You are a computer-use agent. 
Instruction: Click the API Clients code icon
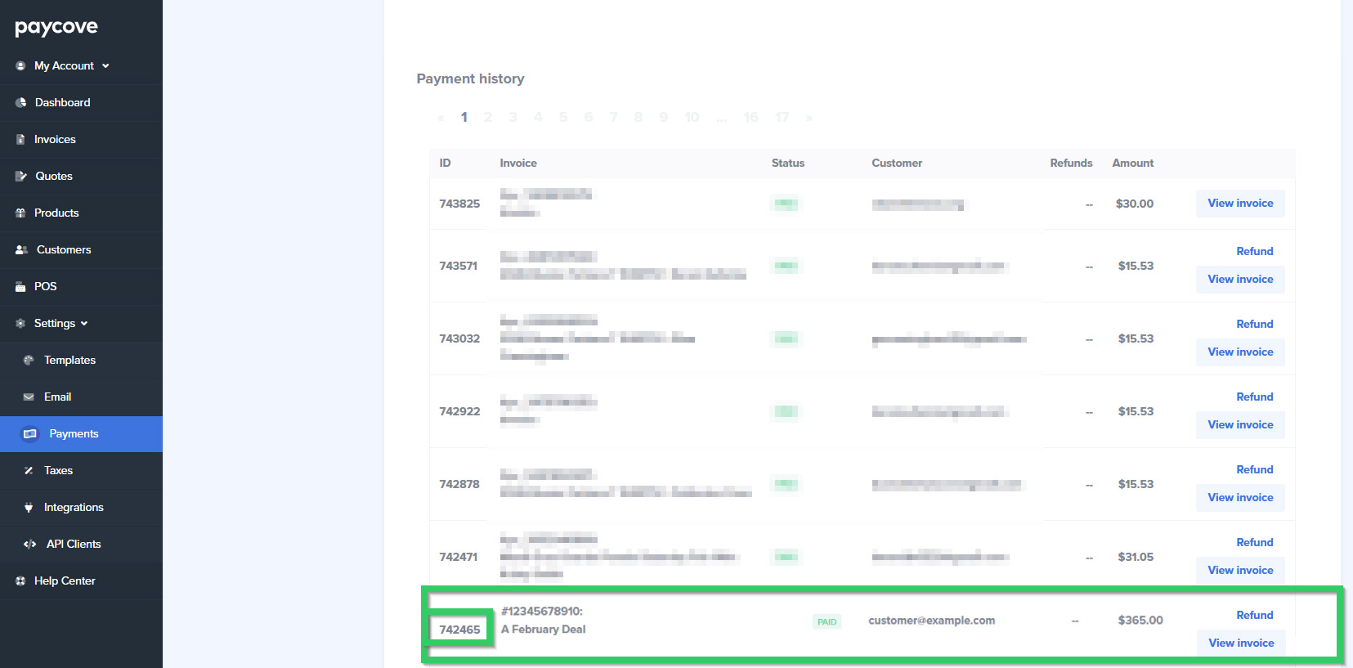pos(30,545)
